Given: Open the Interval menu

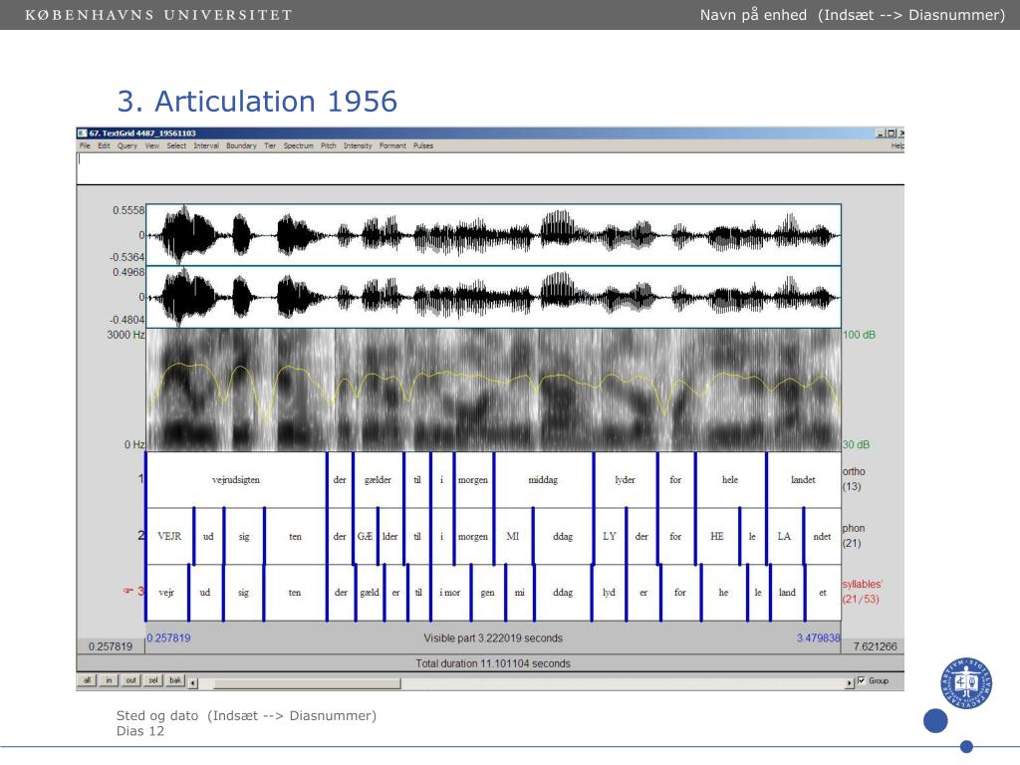Looking at the screenshot, I should click(x=206, y=145).
